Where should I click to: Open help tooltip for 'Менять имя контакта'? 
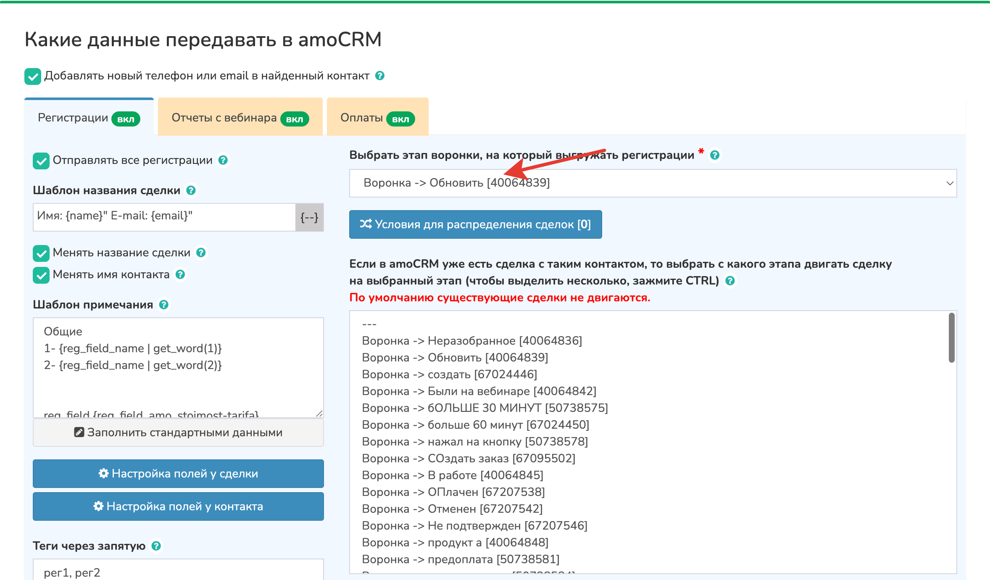(180, 274)
